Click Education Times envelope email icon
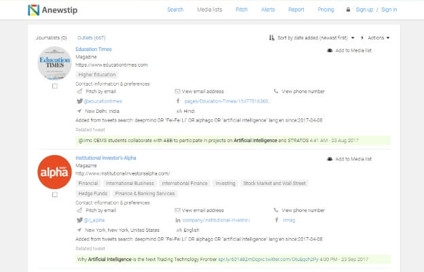Image resolution: width=424 pixels, height=272 pixels. 177,92
